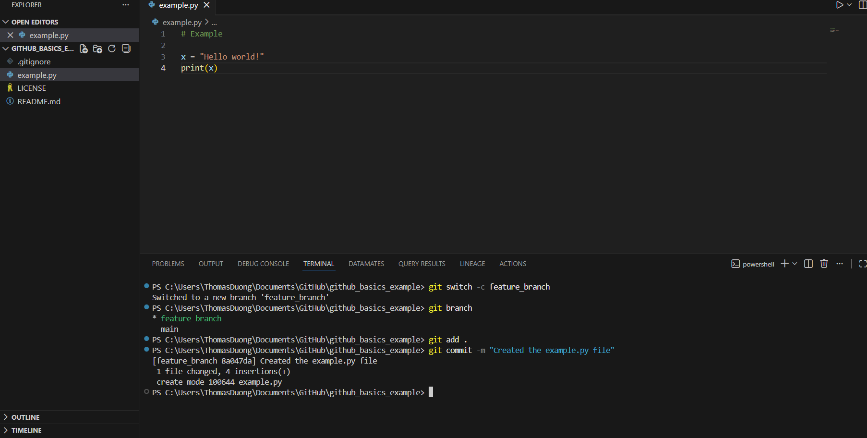
Task: Expand the Timeline section
Action: coord(26,430)
